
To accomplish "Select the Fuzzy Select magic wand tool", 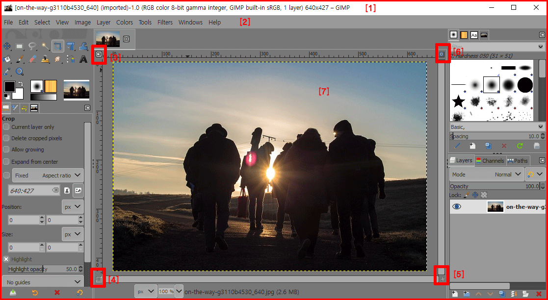I will (x=46, y=46).
